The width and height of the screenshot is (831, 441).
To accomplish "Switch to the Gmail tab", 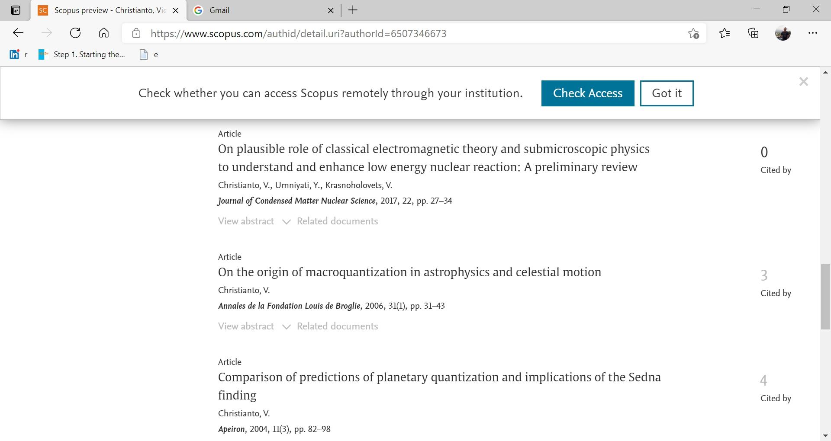I will click(x=260, y=10).
